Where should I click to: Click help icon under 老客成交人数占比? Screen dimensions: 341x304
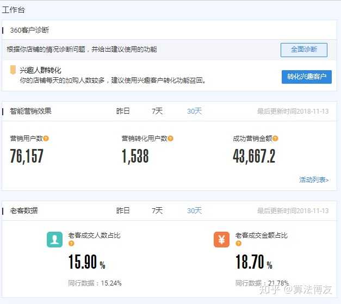(x=71, y=244)
